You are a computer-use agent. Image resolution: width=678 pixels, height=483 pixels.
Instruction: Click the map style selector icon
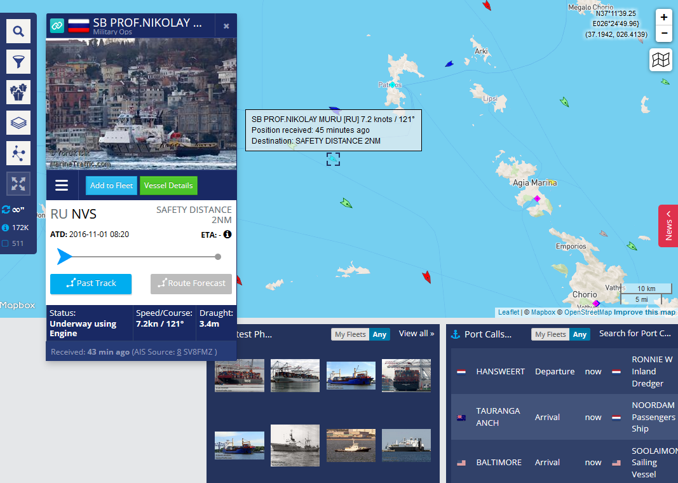click(661, 60)
